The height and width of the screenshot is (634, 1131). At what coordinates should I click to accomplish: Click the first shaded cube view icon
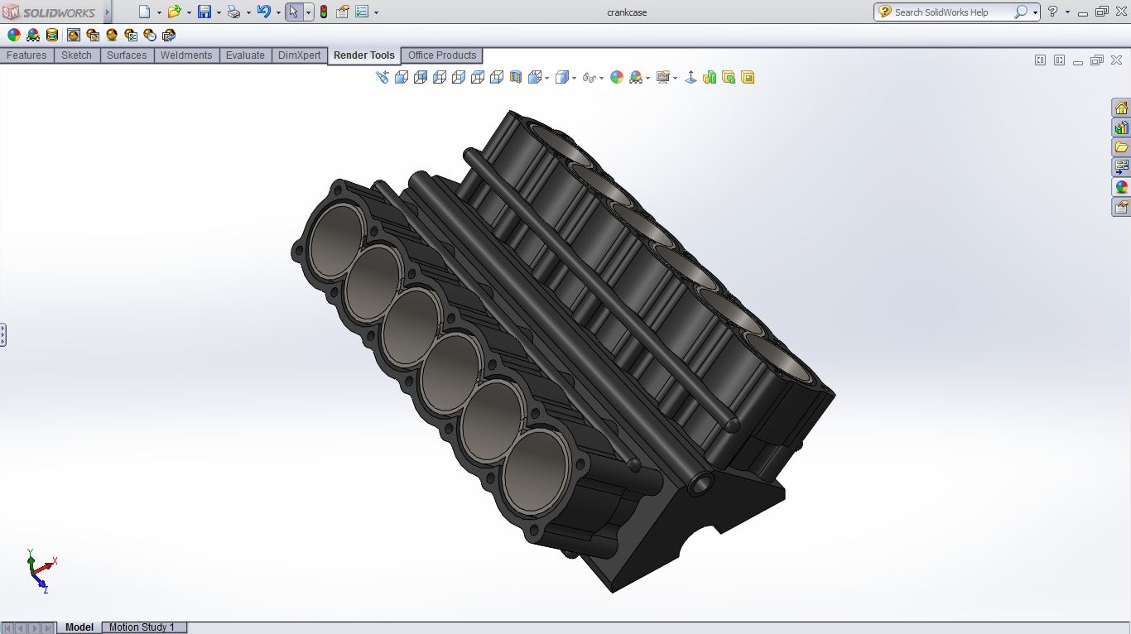(401, 77)
